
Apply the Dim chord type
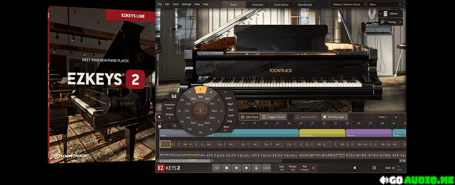coord(231,109)
